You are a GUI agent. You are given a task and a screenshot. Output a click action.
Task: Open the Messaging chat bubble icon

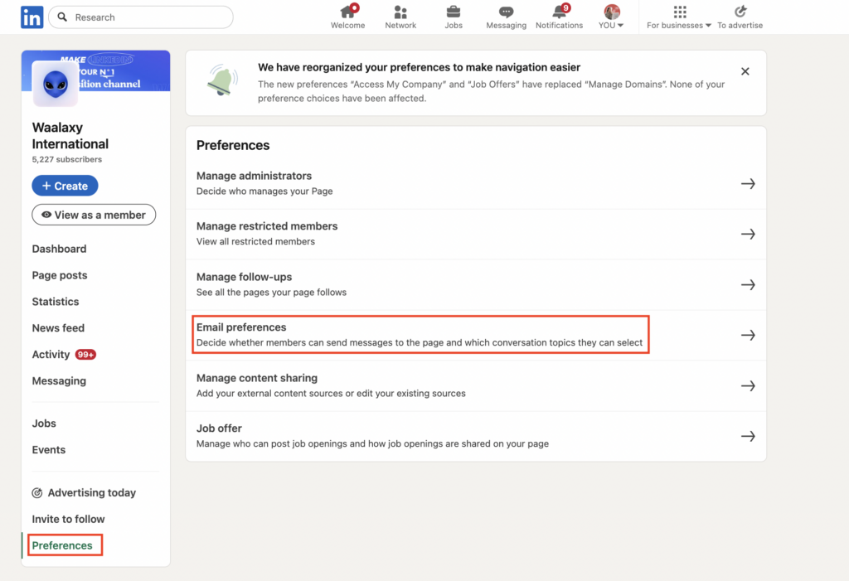pos(506,12)
